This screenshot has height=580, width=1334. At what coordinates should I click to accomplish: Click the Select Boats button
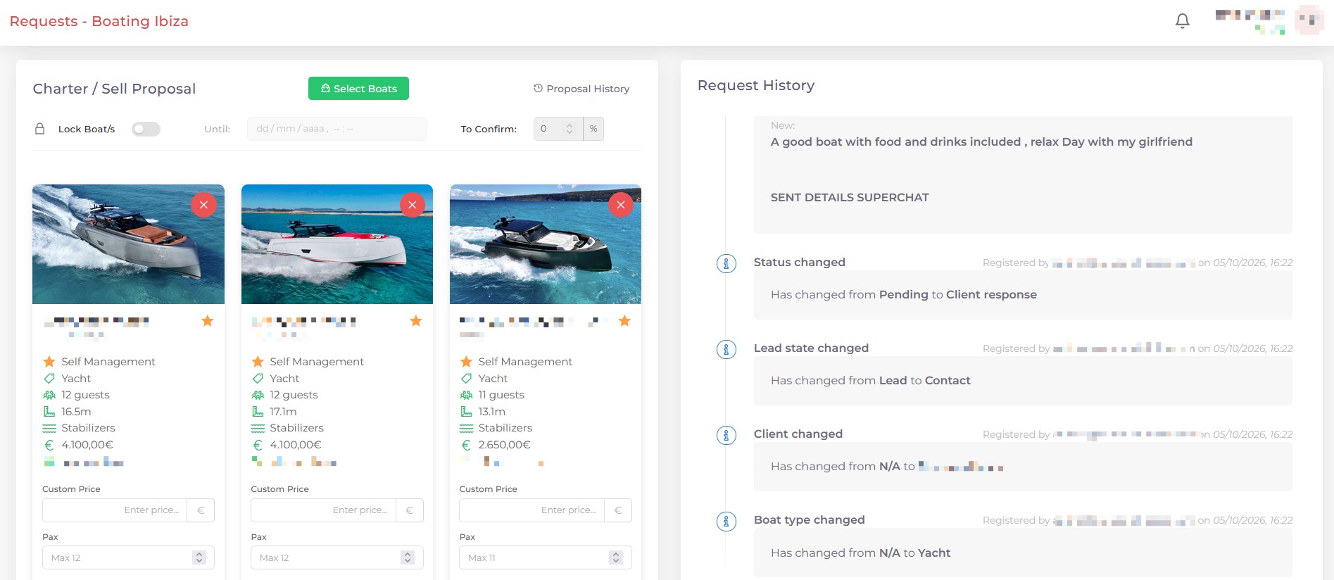click(358, 89)
